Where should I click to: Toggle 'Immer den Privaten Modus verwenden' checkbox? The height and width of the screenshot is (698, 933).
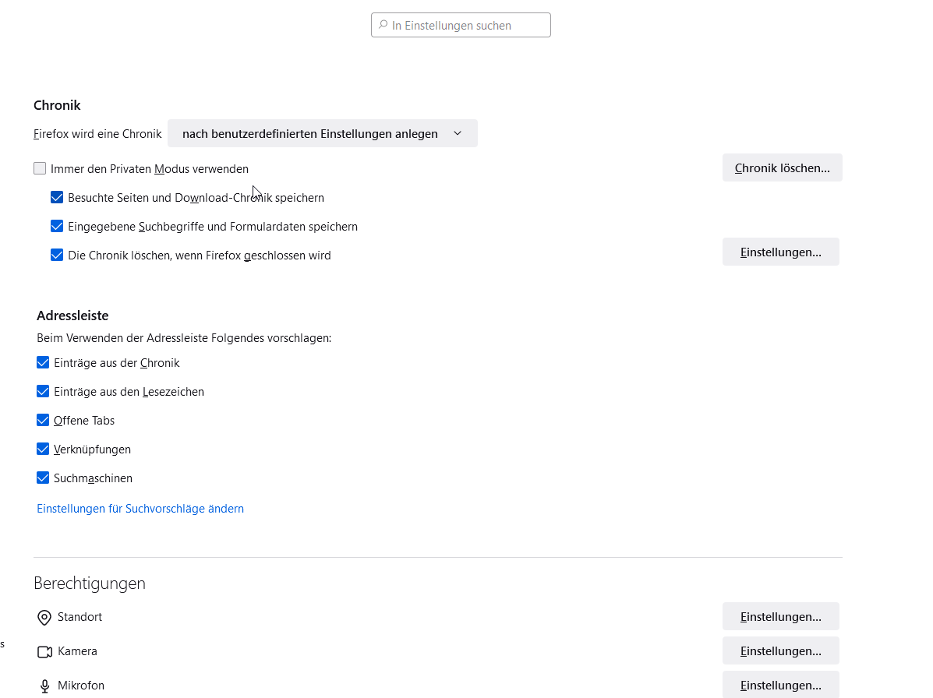pos(40,168)
